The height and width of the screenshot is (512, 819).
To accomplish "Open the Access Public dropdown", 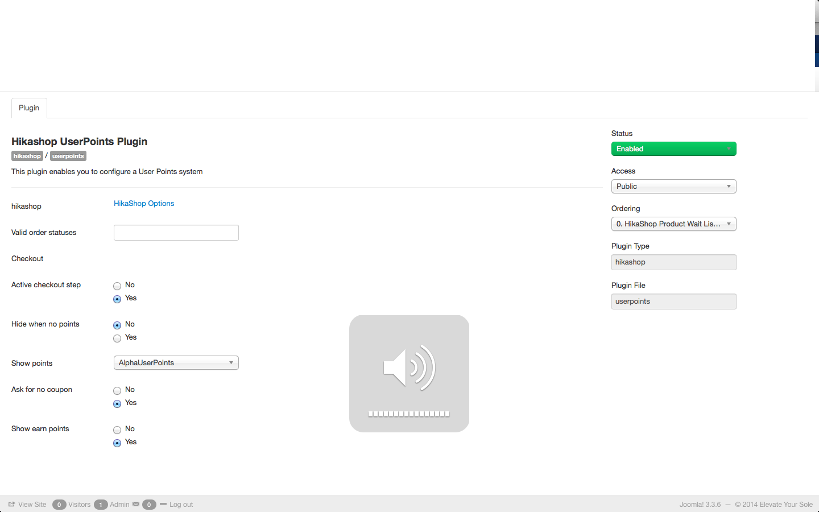I will pos(674,186).
